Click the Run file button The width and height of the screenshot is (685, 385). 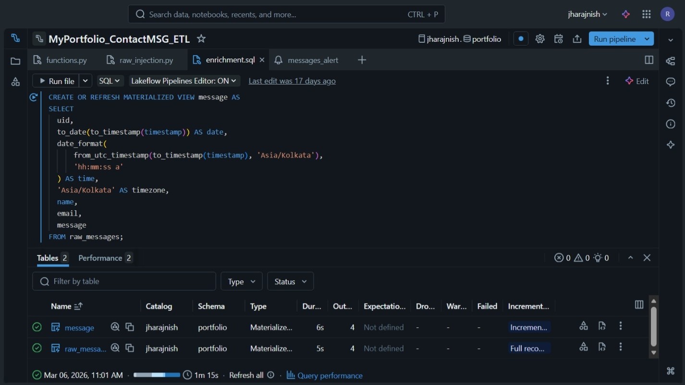tap(56, 81)
